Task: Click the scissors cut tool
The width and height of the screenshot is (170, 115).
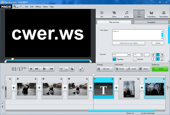Action: click(62, 69)
